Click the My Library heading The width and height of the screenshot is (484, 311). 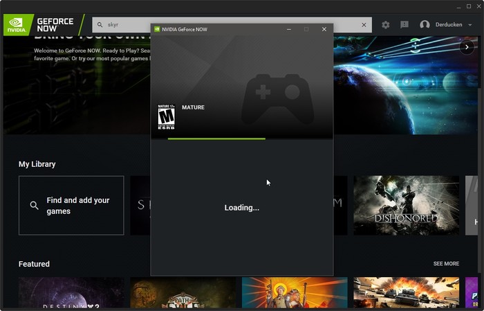pos(37,164)
